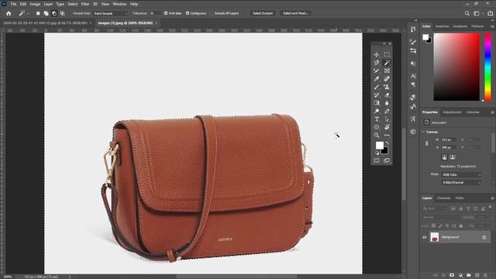
Task: Collapse the Canvas section in Properties
Action: [424, 132]
